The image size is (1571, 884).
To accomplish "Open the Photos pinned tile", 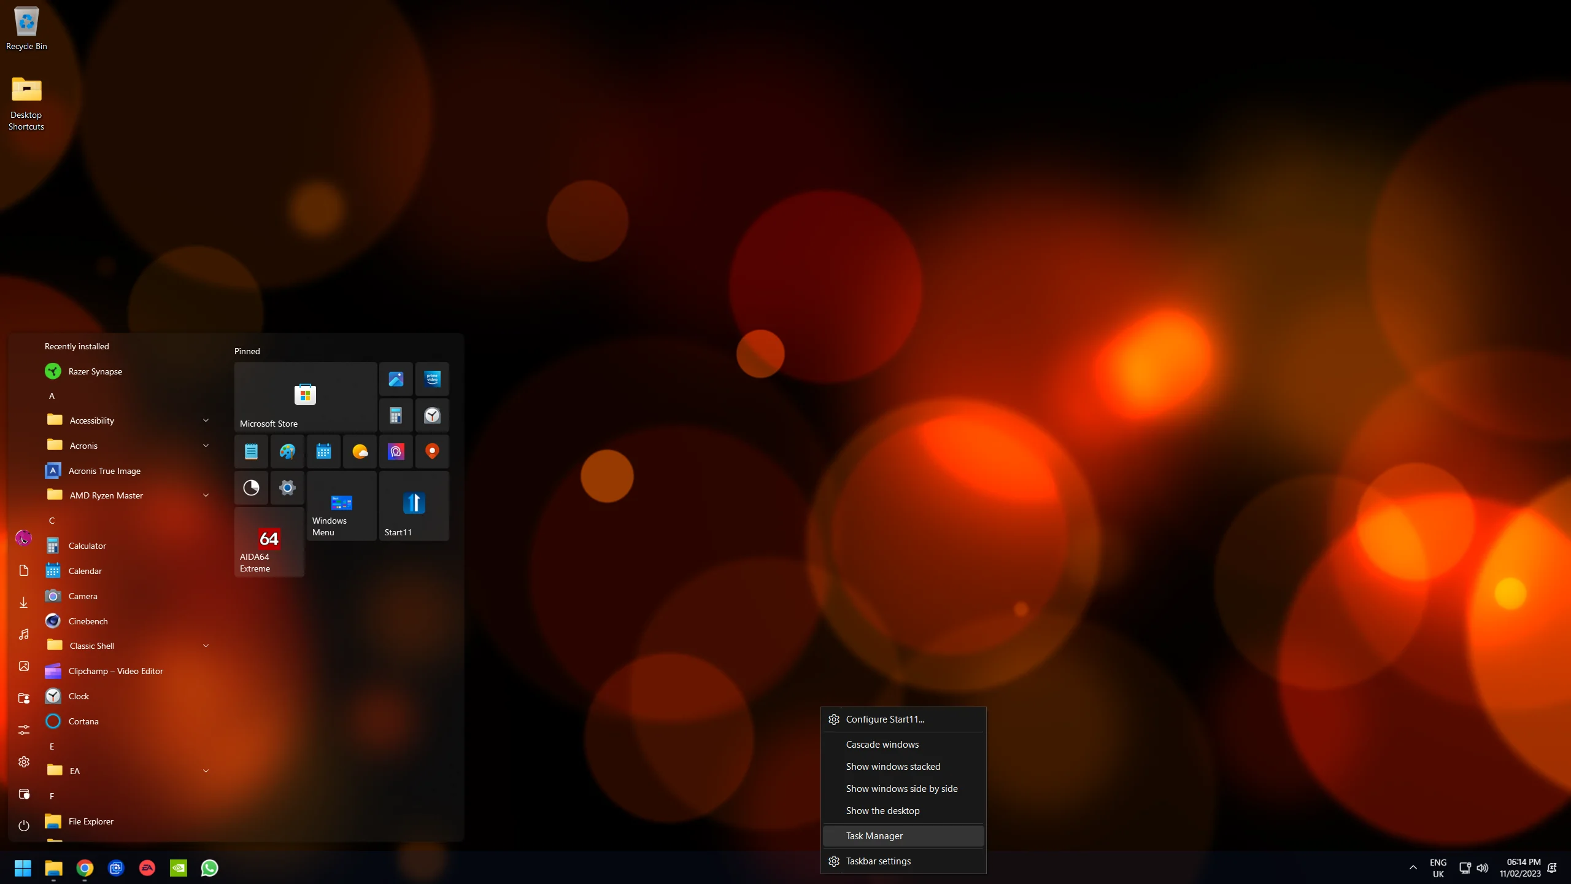I will click(396, 379).
